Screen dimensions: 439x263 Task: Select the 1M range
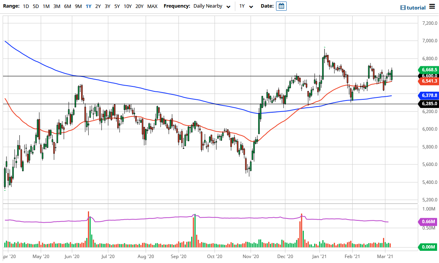click(46, 6)
